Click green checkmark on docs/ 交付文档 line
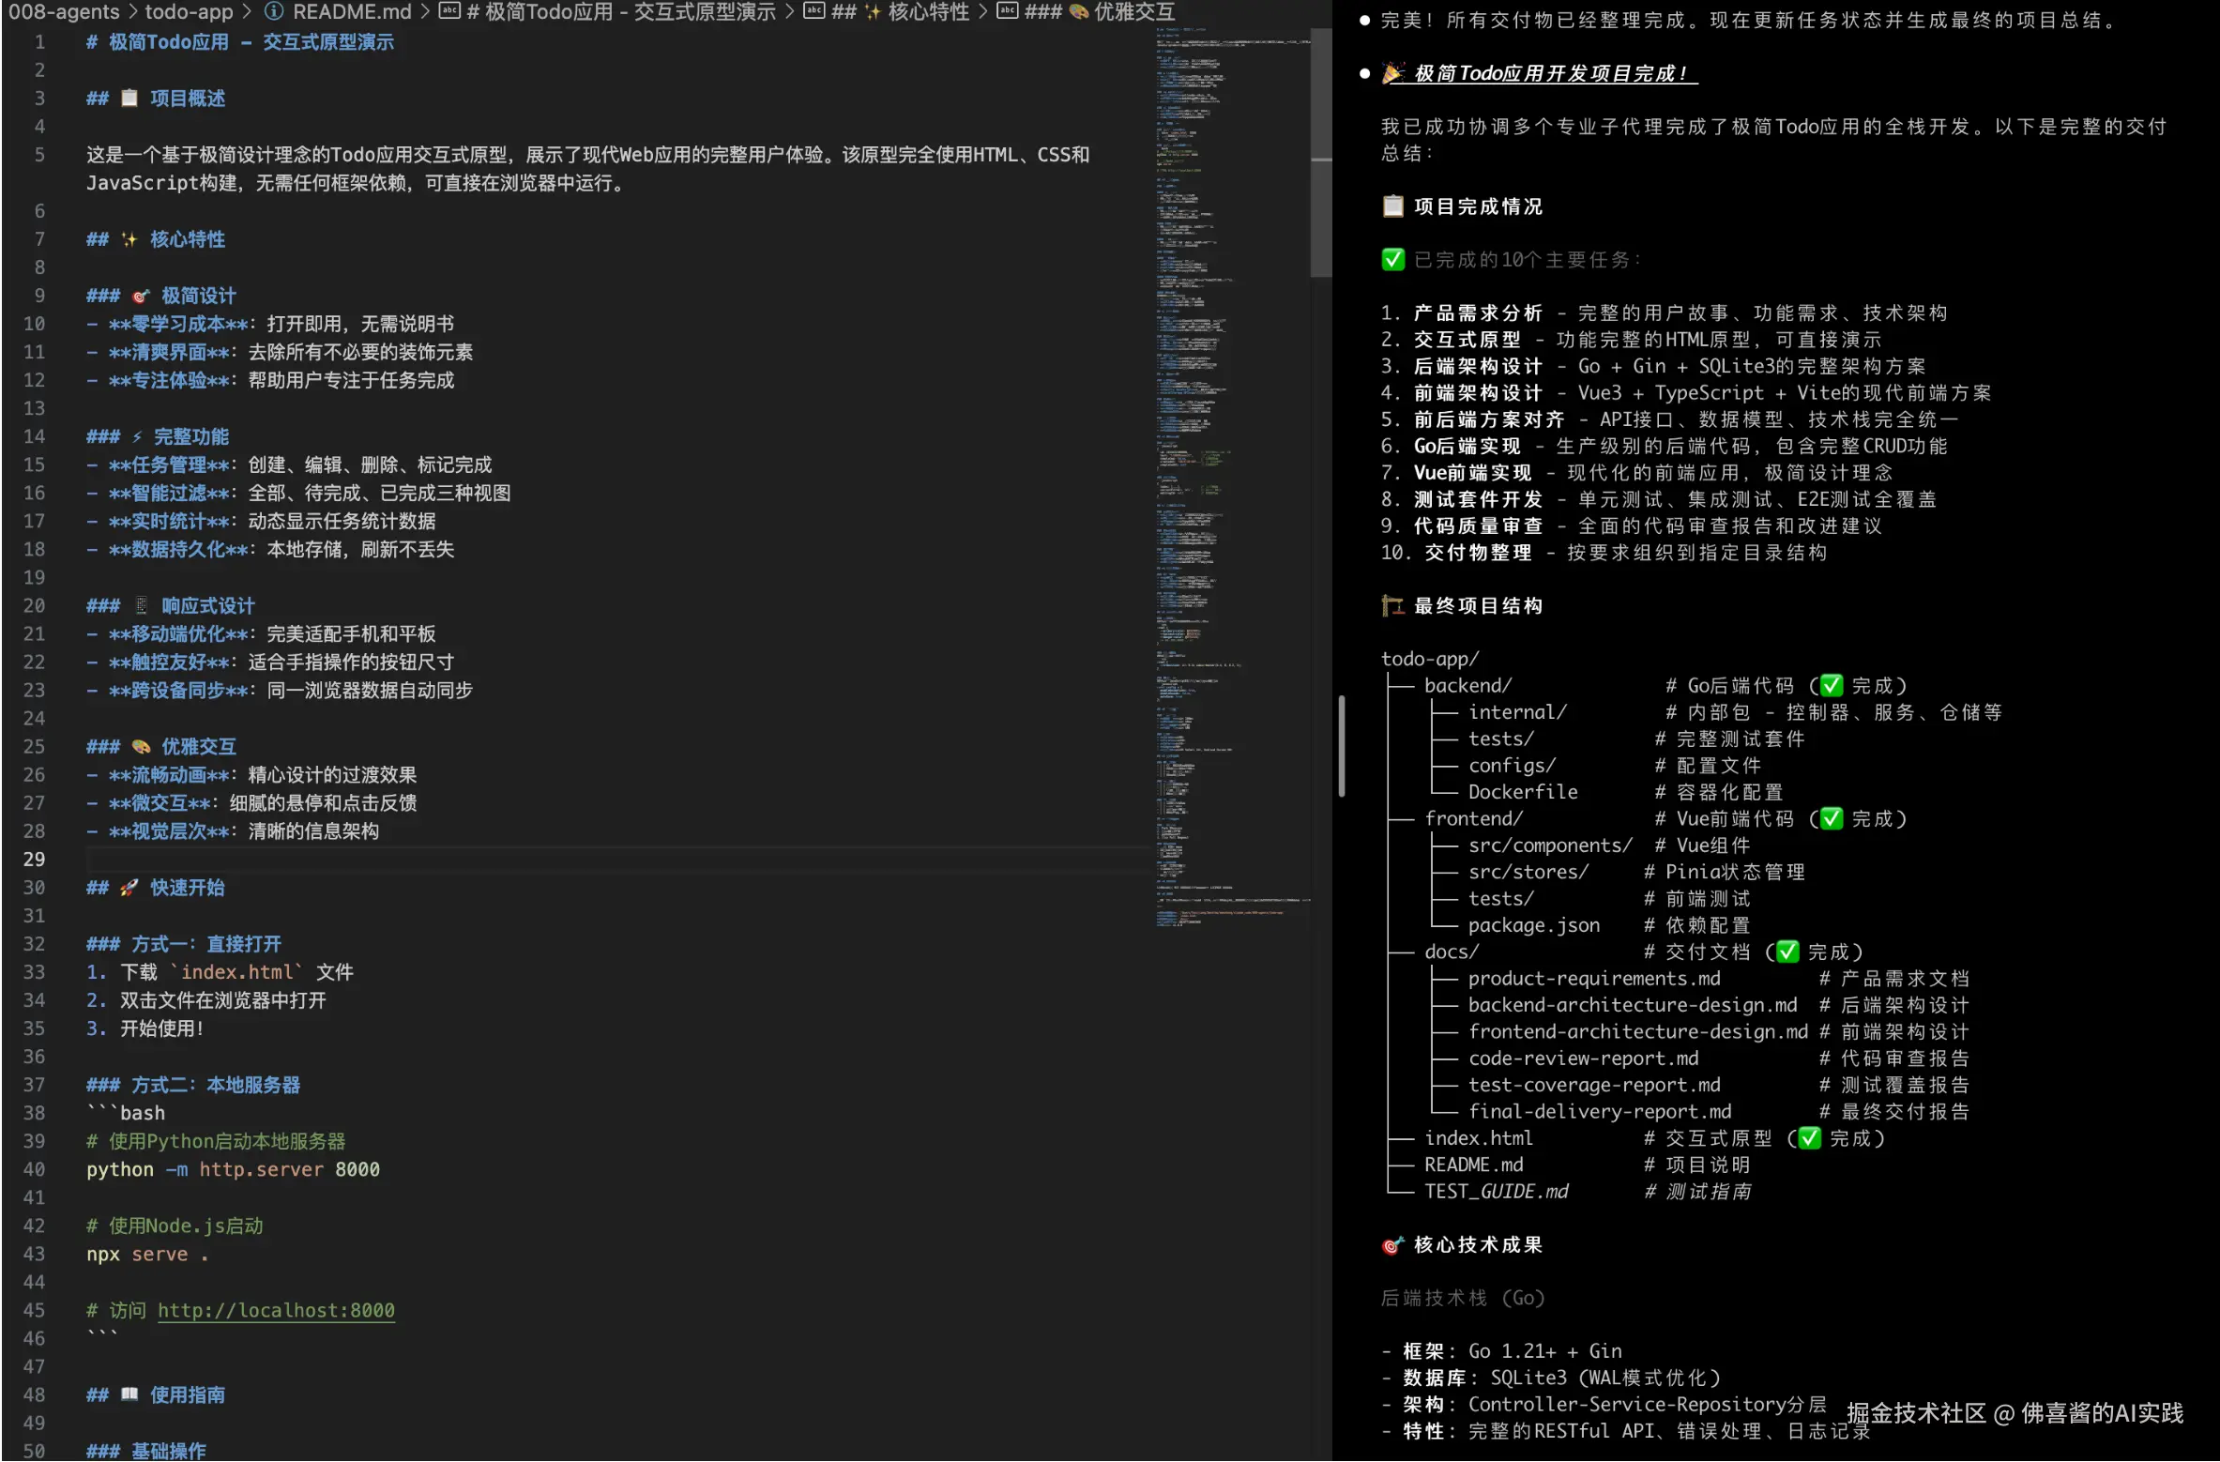 tap(1787, 952)
